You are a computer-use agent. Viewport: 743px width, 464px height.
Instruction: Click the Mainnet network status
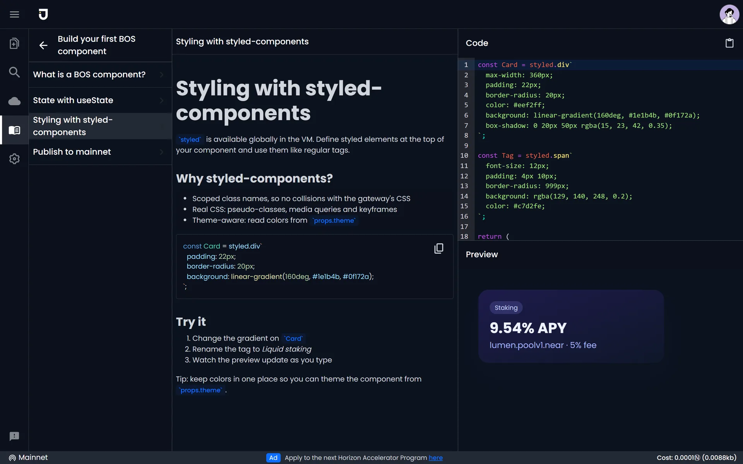(x=28, y=457)
